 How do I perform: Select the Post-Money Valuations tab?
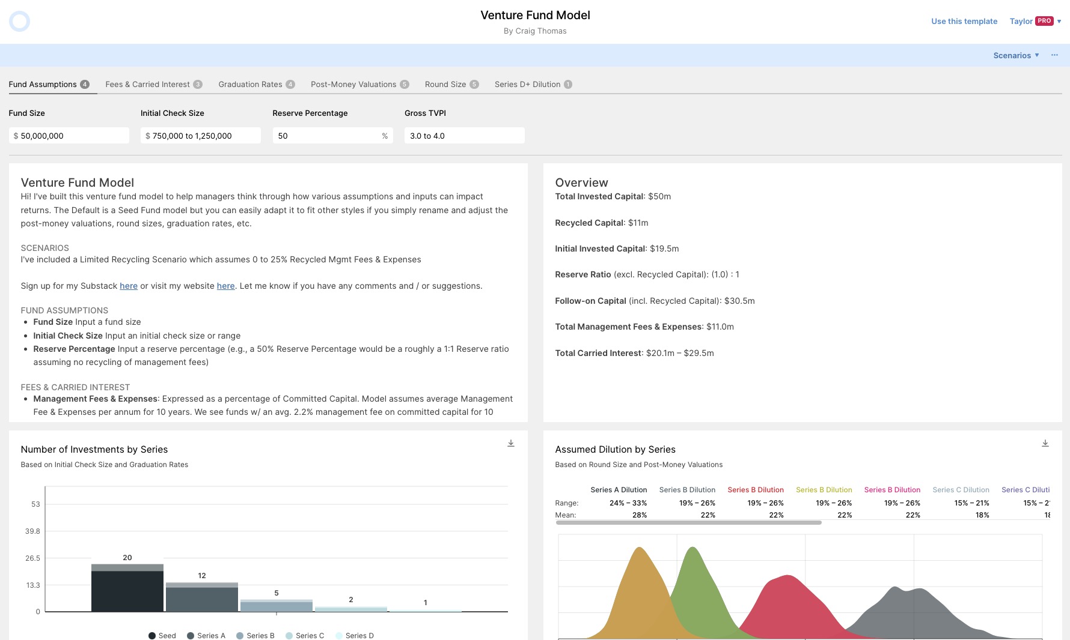point(359,85)
